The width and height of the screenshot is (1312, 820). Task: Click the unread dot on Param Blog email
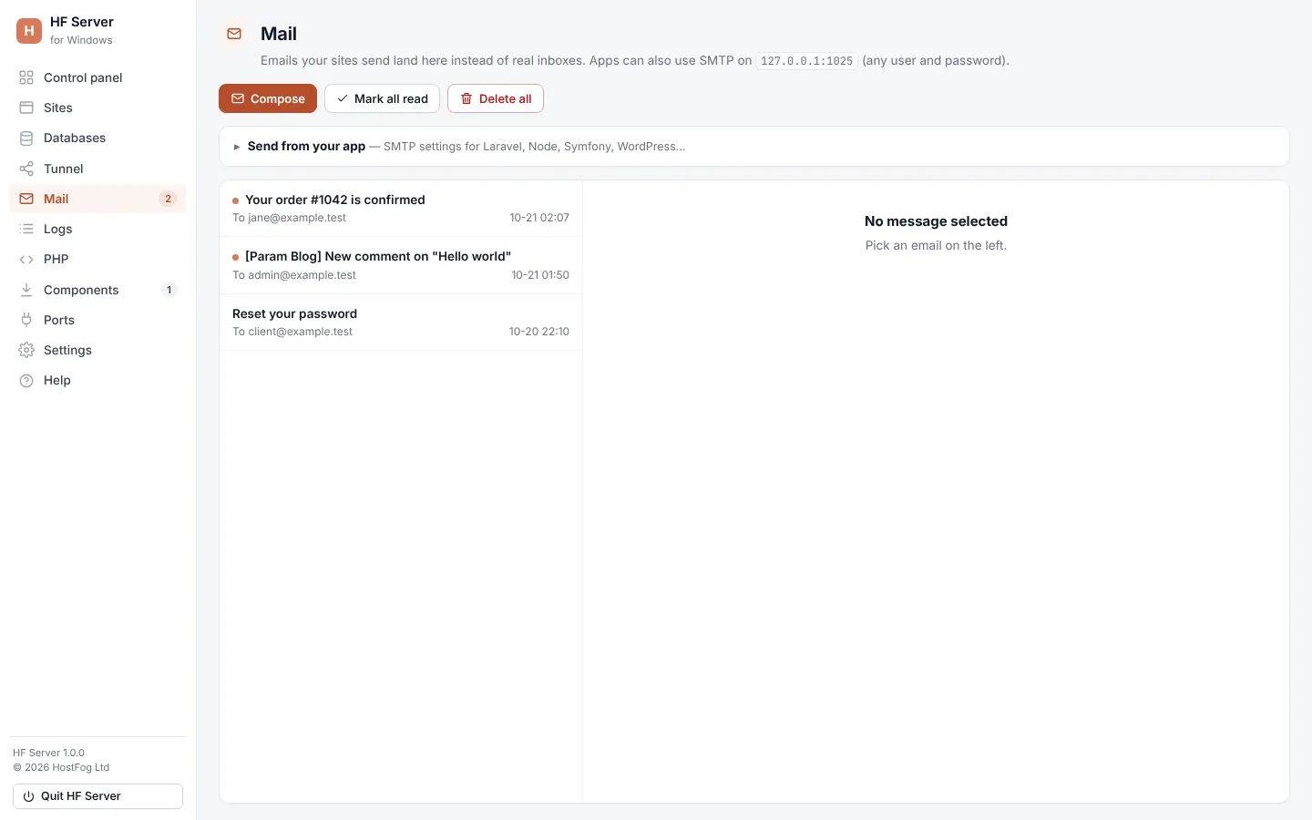point(235,257)
